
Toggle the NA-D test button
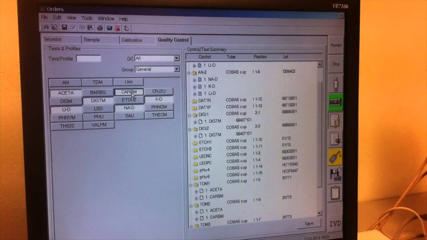(x=129, y=108)
